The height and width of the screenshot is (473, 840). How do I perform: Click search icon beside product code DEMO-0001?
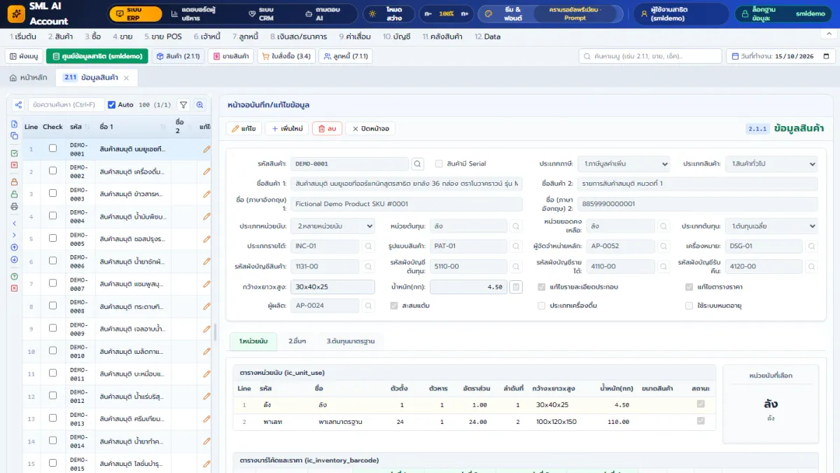coord(417,164)
